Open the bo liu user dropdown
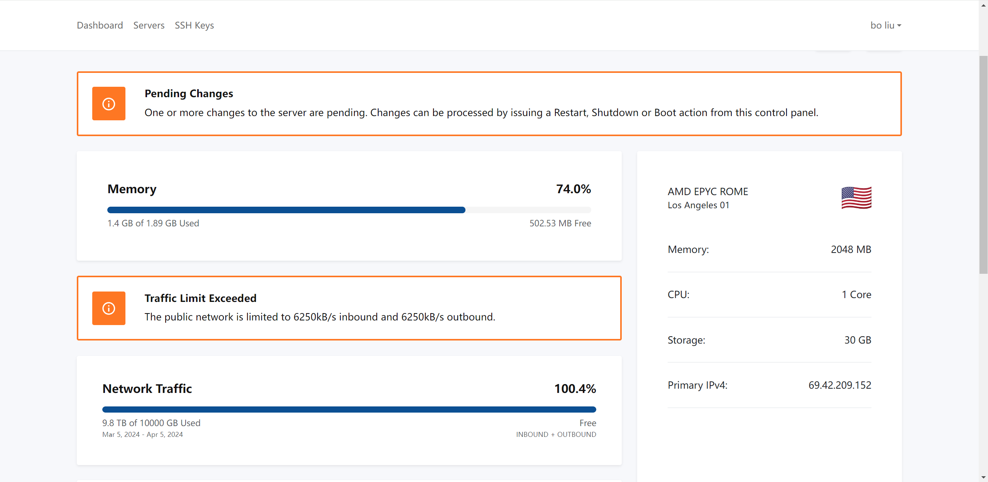988x482 pixels. coord(886,25)
